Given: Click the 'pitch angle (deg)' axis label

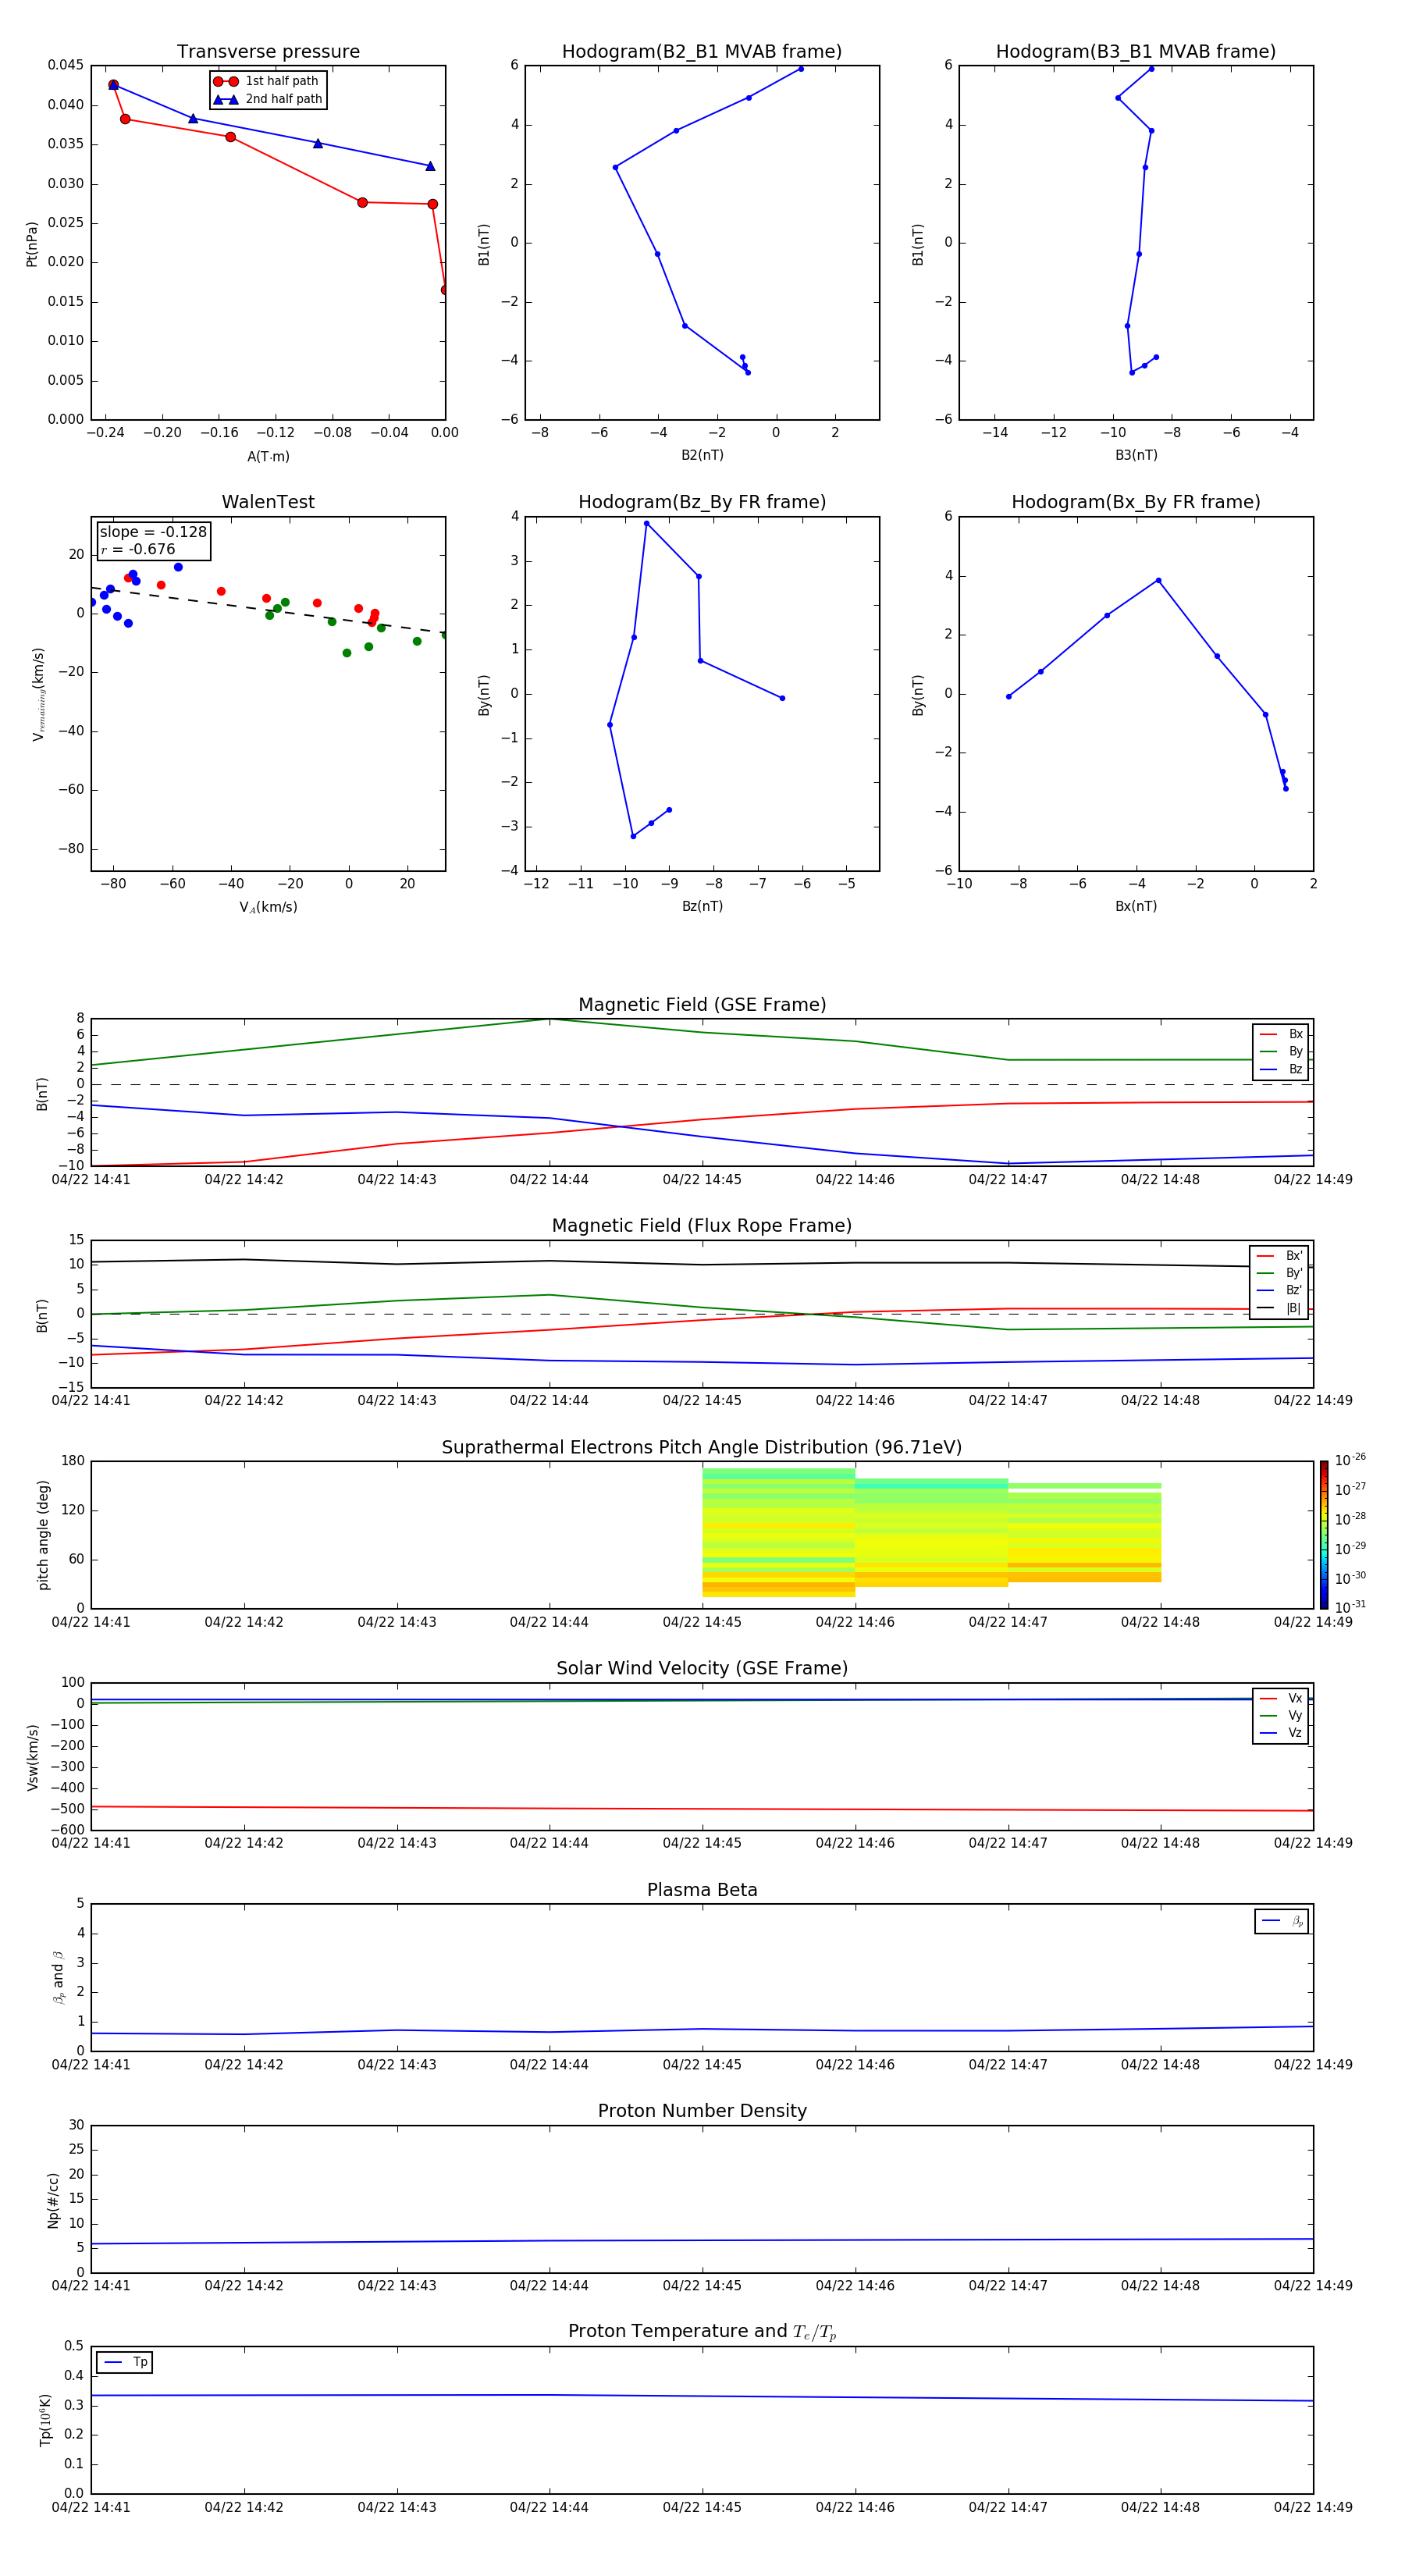Looking at the screenshot, I should coord(43,1535).
